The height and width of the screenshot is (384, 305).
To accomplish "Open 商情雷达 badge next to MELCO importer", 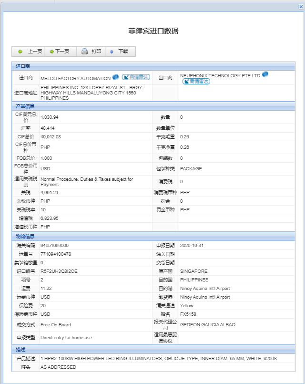I will click(136, 77).
